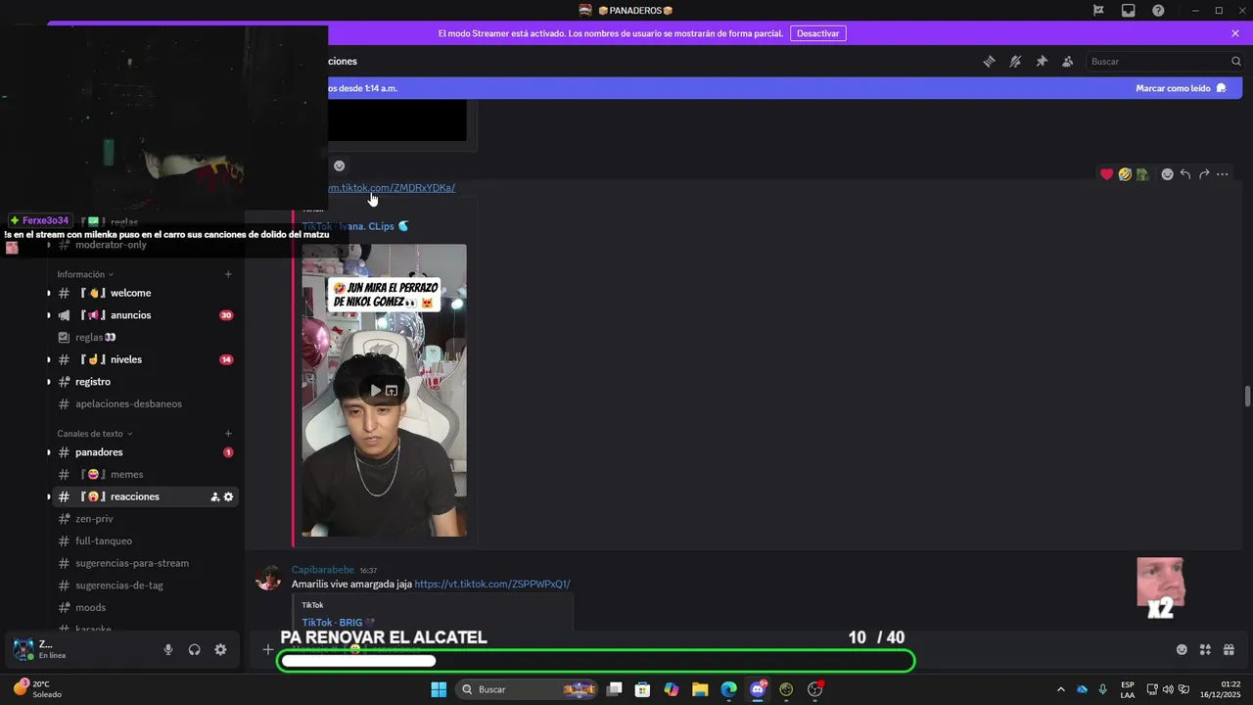This screenshot has height=705, width=1253.
Task: Dismiss the Streamer mode banner X
Action: [x=1235, y=33]
